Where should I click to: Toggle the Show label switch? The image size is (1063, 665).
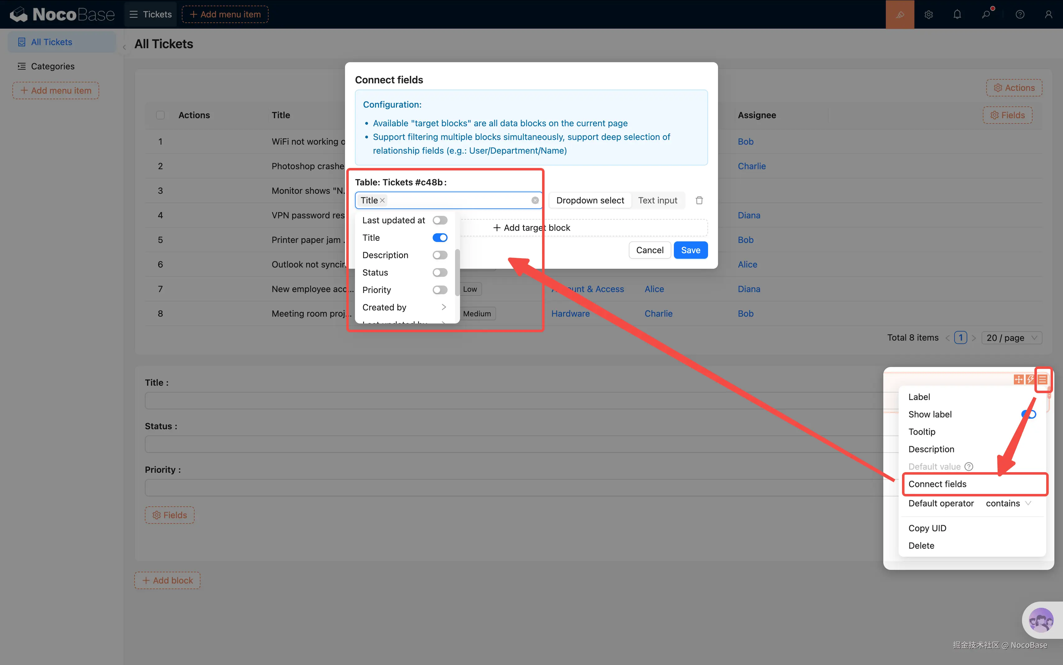coord(1029,414)
